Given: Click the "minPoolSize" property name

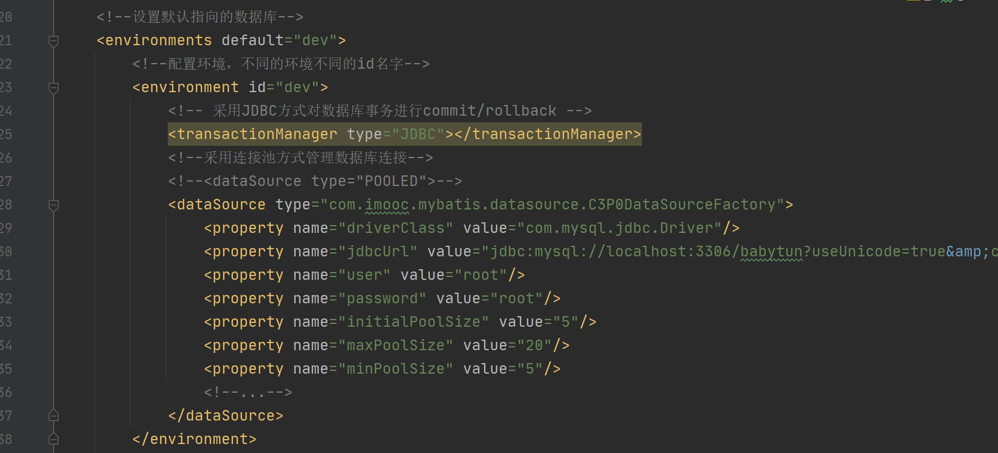Looking at the screenshot, I should [x=395, y=369].
